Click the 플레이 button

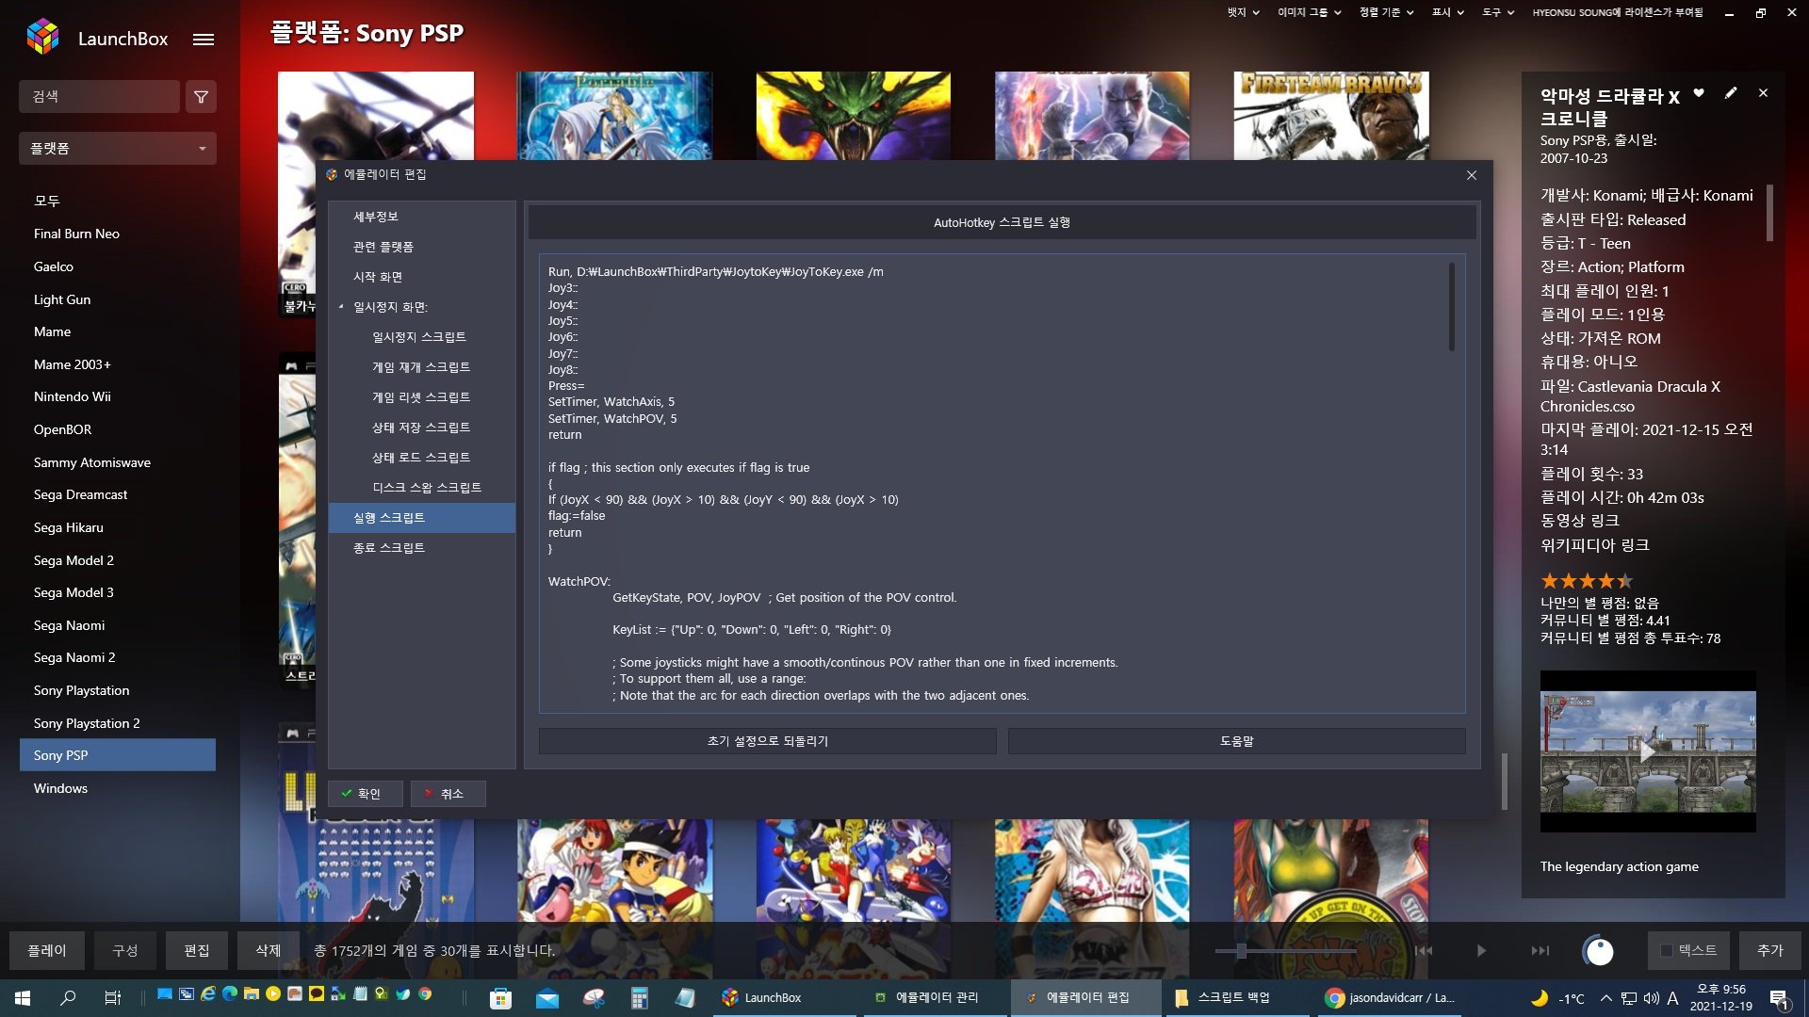point(47,951)
